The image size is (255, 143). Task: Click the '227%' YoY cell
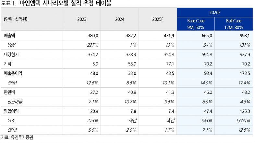(x=92, y=45)
